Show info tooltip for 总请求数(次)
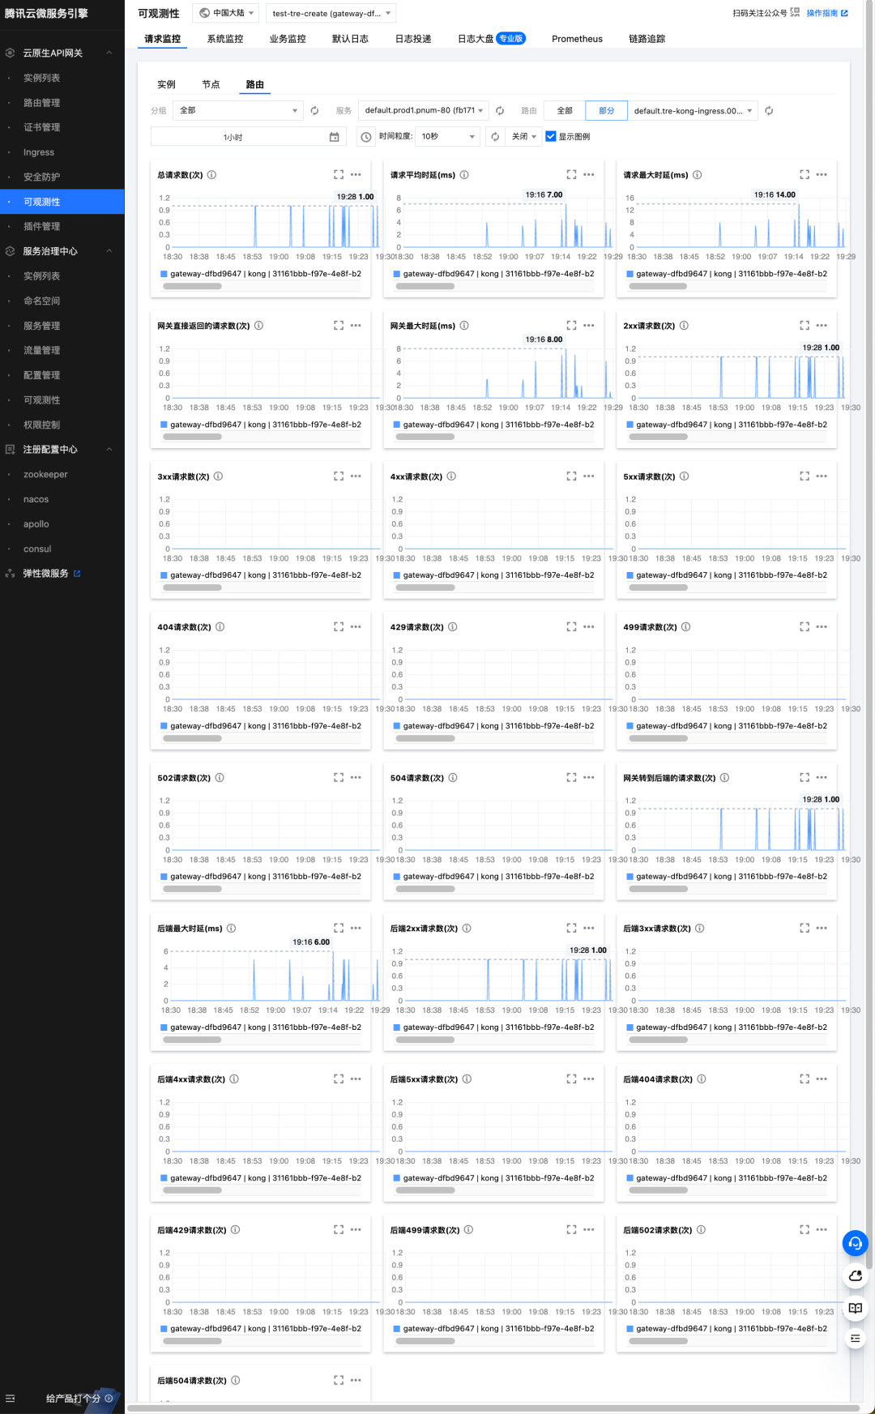 pos(211,175)
